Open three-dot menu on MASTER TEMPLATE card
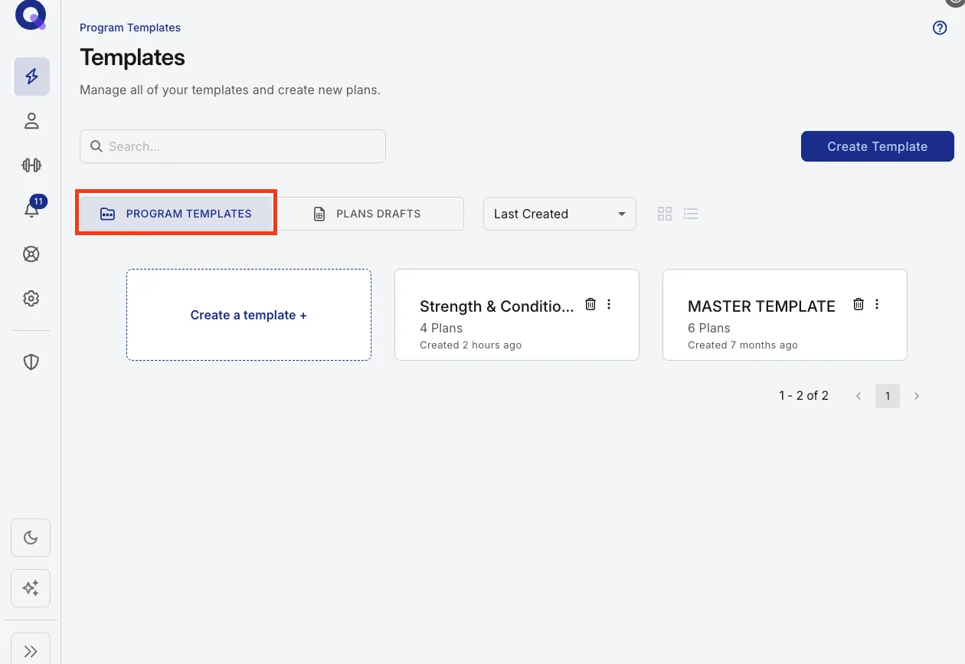The height and width of the screenshot is (664, 965). (x=877, y=304)
